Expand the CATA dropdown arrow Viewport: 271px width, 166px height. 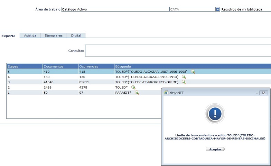(218, 9)
